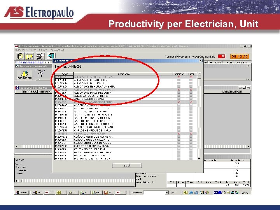Click the first yellow book toolbar icon

pyautogui.click(x=20, y=56)
